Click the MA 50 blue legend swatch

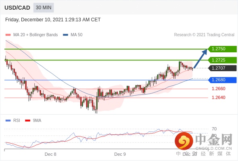point(66,35)
